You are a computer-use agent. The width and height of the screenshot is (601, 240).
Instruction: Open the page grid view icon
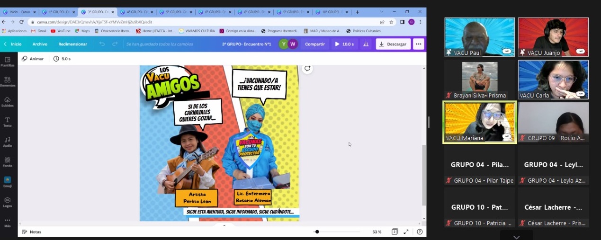[x=395, y=232]
